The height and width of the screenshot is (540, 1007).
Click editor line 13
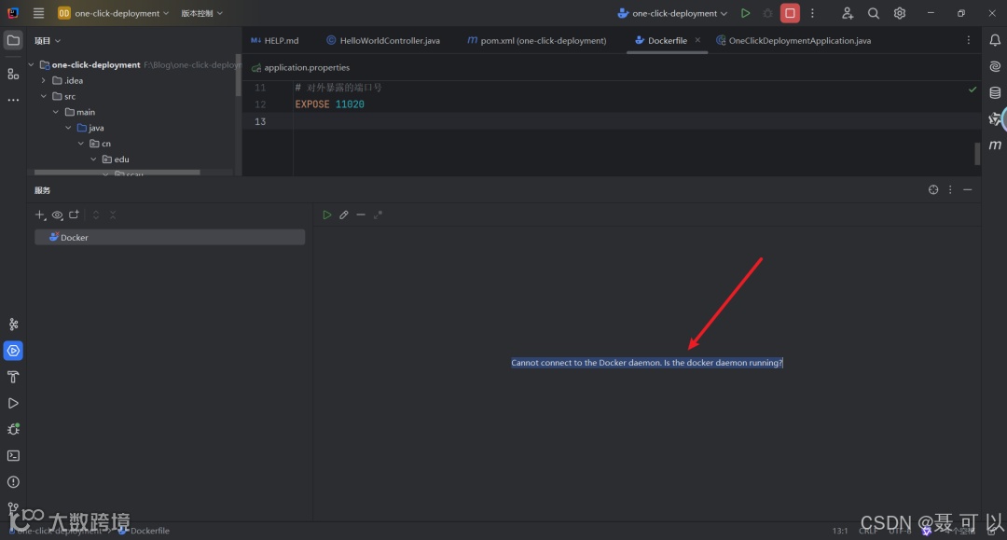(612, 121)
